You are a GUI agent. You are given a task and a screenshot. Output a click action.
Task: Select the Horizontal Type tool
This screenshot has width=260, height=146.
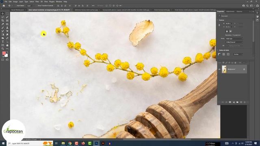coord(3,42)
